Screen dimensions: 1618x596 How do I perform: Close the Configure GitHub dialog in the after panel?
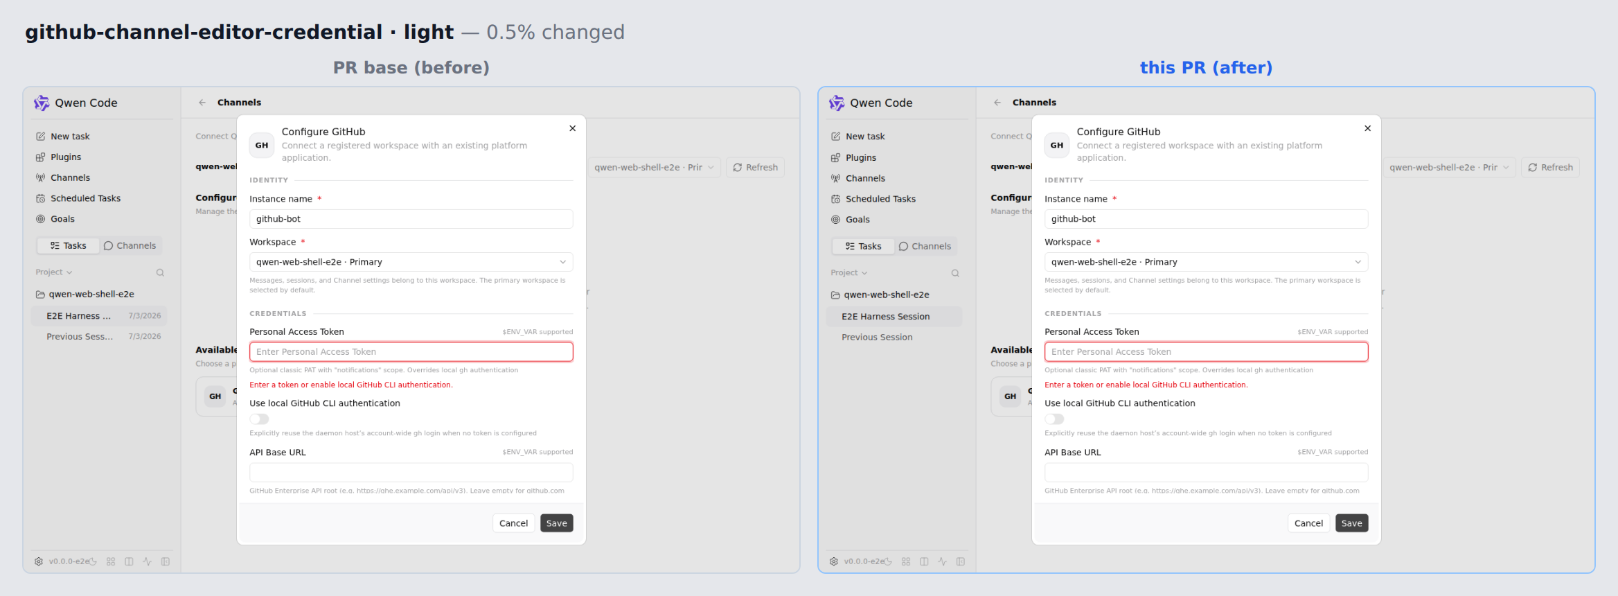click(x=1368, y=128)
